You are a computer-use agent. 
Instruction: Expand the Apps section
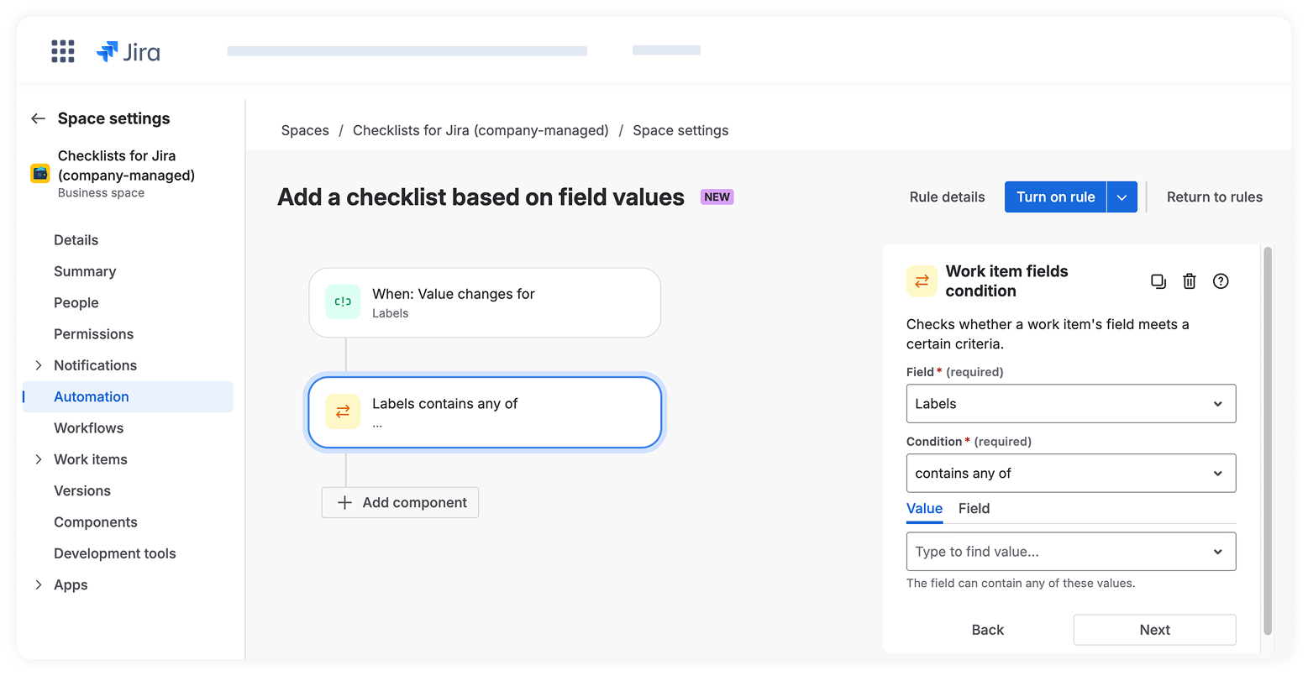click(39, 585)
